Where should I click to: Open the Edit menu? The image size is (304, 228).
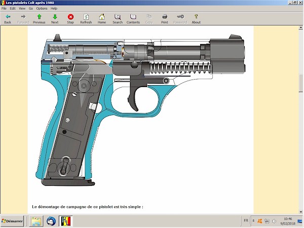[13, 9]
